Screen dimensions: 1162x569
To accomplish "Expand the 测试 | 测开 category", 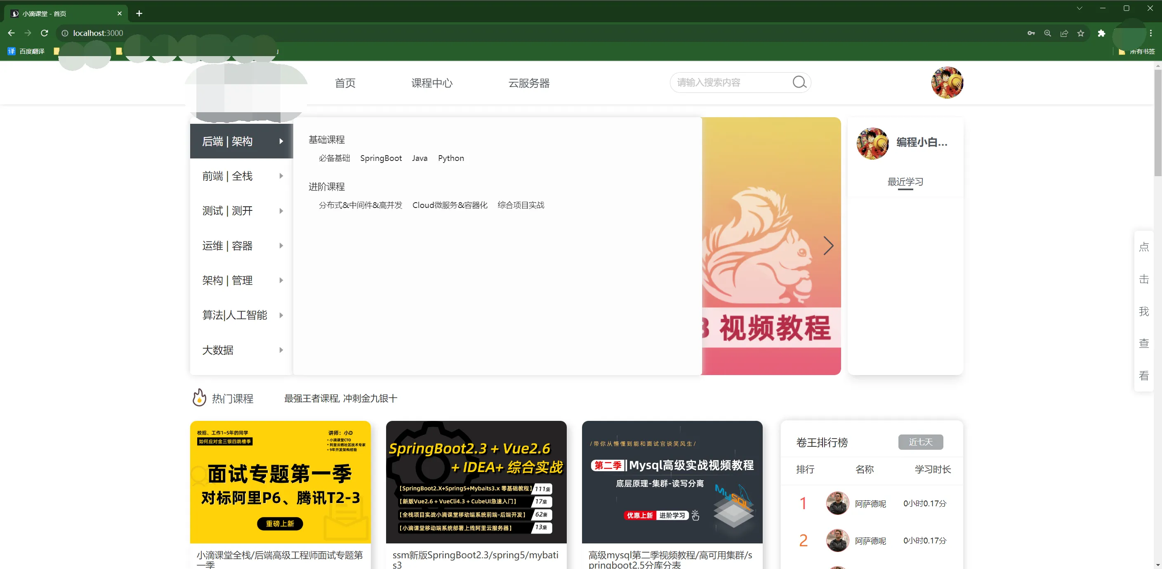I will (x=241, y=211).
